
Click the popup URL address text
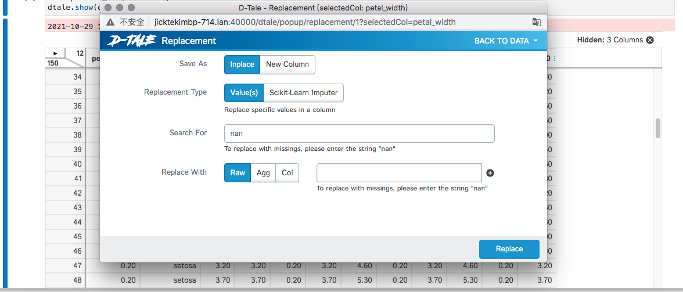point(305,21)
